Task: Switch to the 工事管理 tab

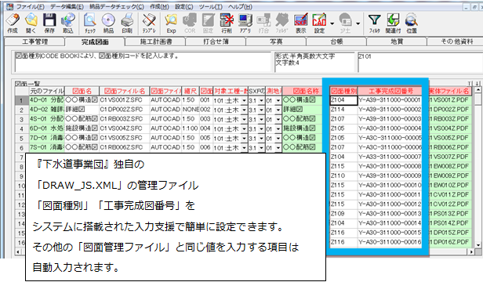Action: click(x=34, y=42)
